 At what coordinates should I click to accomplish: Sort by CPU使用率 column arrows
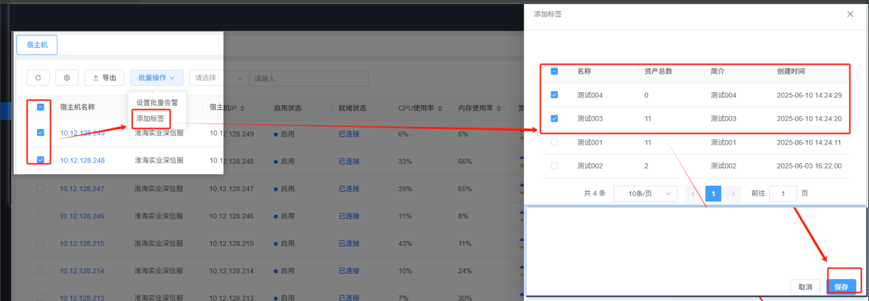(440, 108)
